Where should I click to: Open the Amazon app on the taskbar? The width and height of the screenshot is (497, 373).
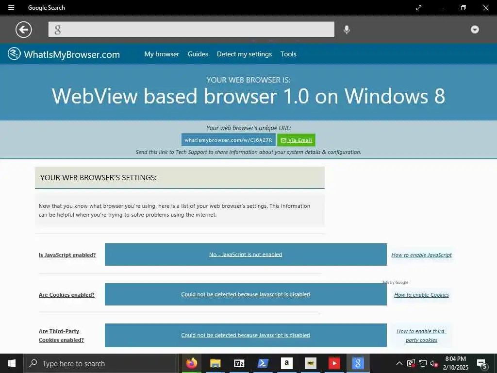point(286,363)
